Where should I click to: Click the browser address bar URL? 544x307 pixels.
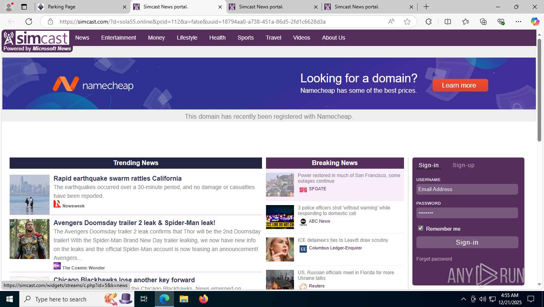(x=192, y=22)
